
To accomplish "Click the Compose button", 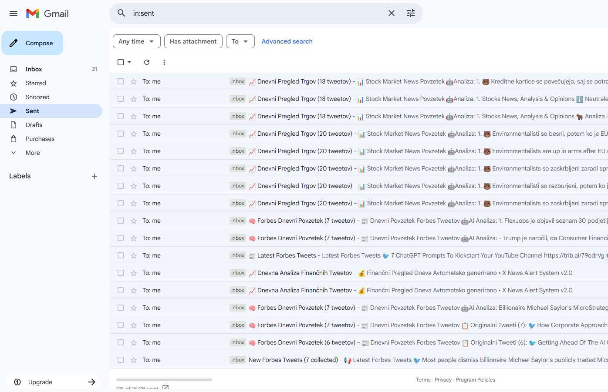I will click(x=32, y=43).
